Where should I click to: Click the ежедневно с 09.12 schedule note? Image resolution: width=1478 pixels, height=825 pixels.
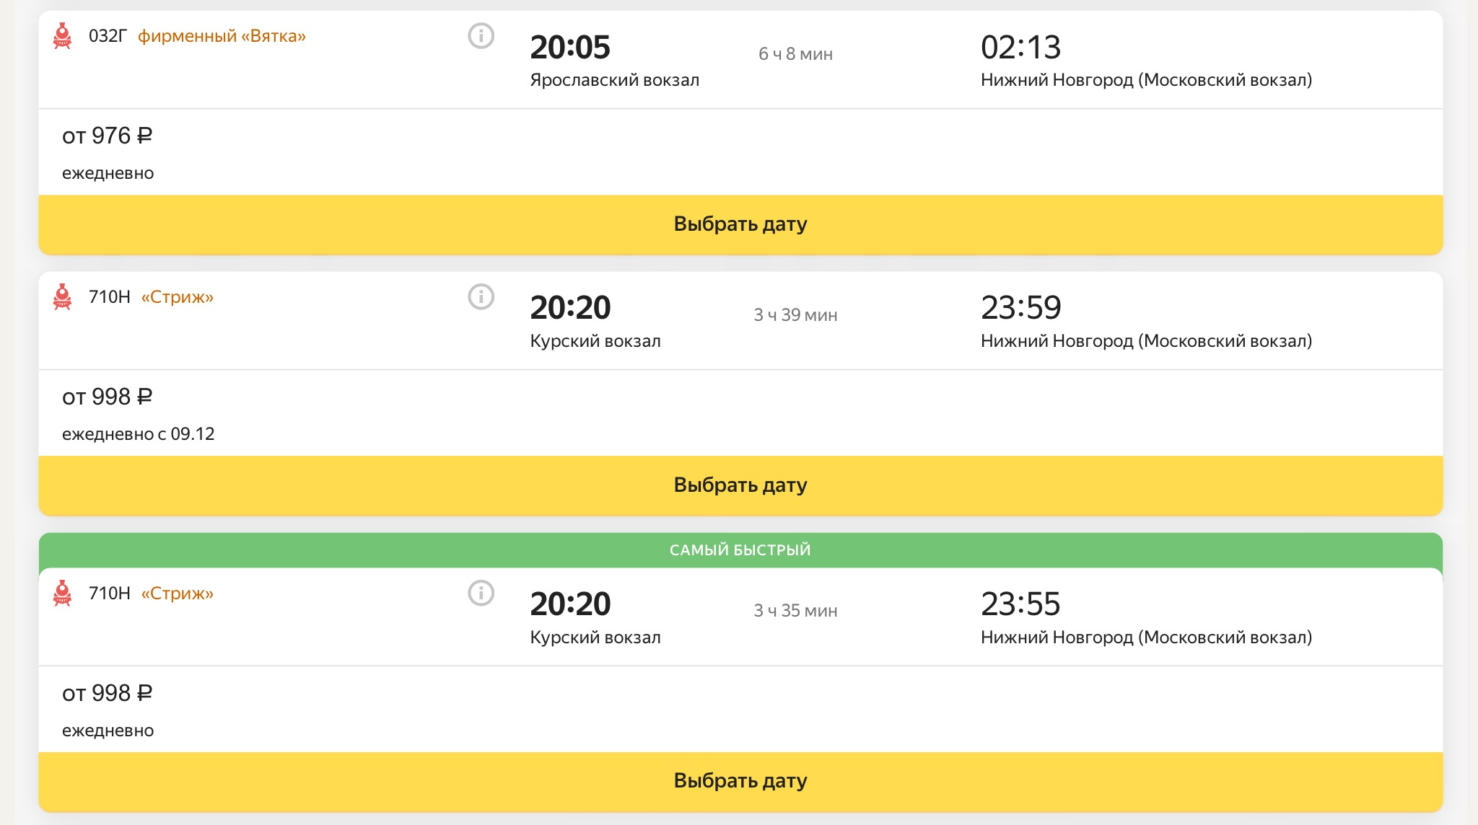(138, 434)
